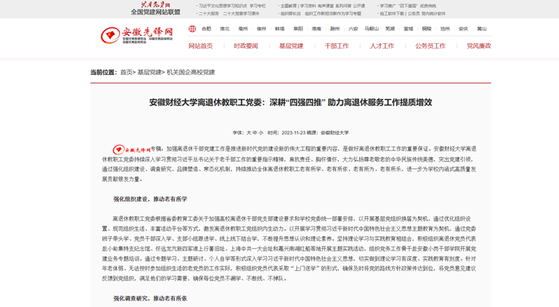This screenshot has height=307, width=559.
Task: Open 人才工作 navigation item
Action: point(382,46)
